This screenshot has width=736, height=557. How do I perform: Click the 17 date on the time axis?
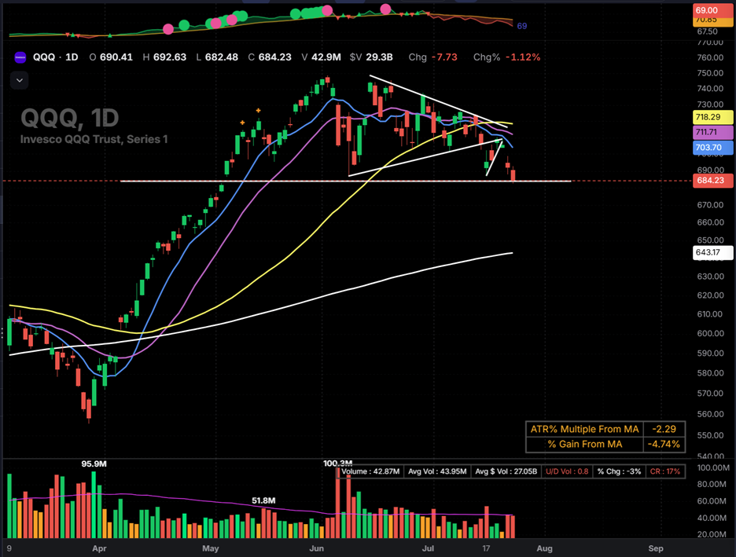[x=486, y=548]
